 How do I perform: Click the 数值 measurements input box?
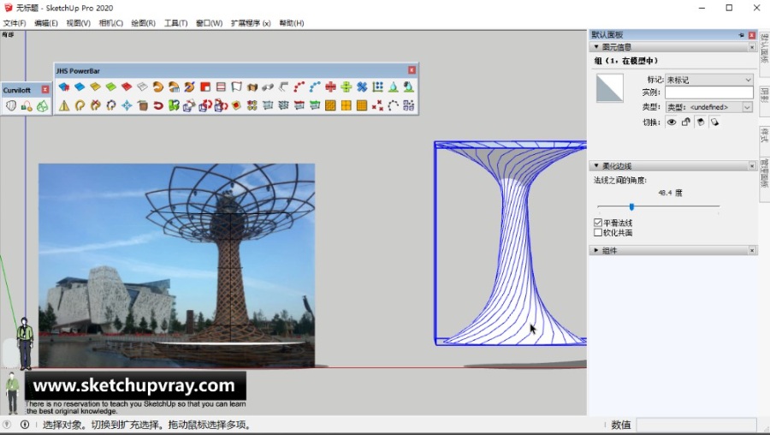pos(696,425)
